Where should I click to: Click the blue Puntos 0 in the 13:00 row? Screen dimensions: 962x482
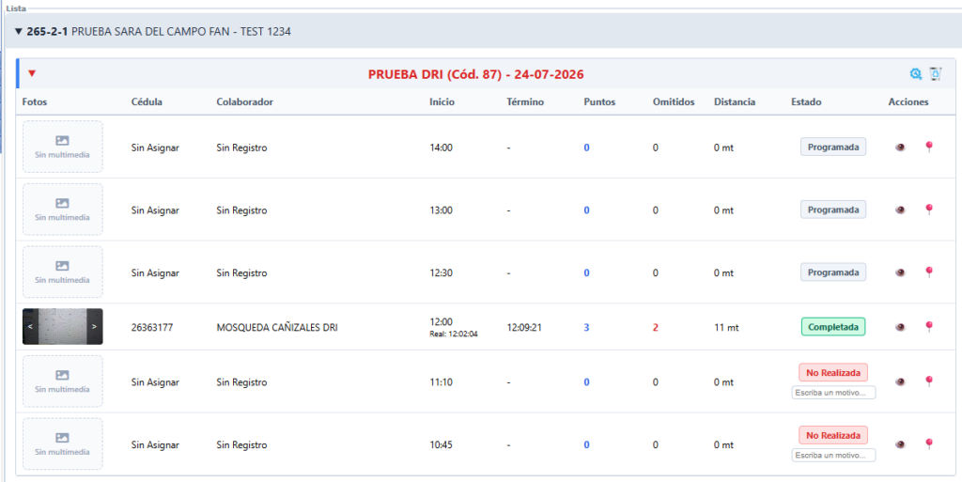[x=586, y=210]
